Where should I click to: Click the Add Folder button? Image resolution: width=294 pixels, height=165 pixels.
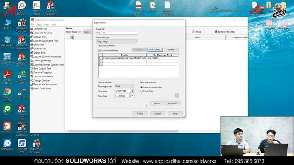click(155, 49)
